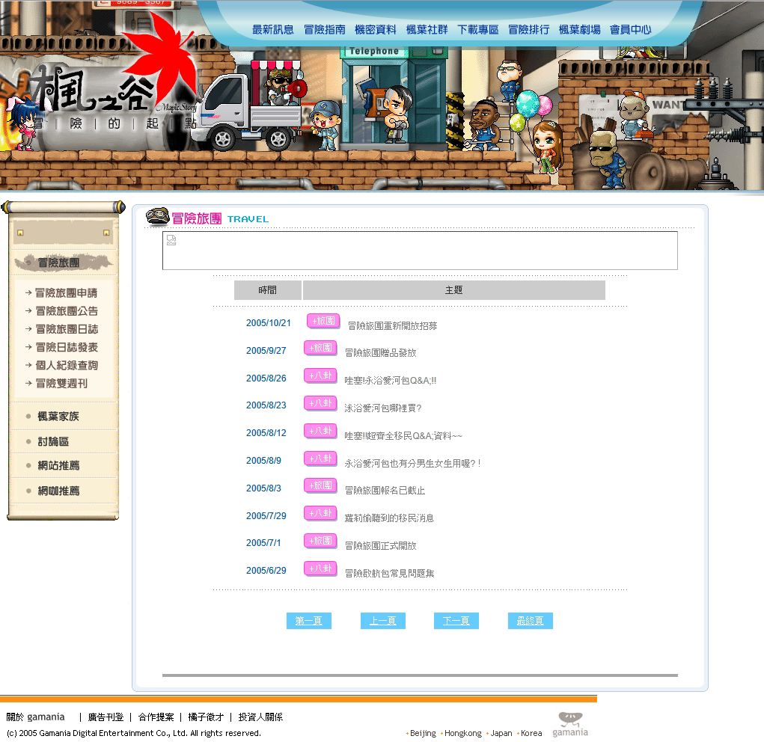
Task: Open 討論區 from the left sidebar
Action: [x=53, y=442]
